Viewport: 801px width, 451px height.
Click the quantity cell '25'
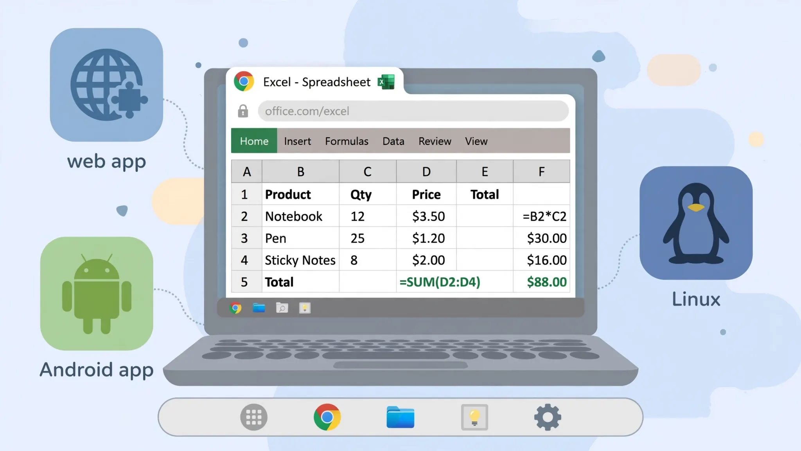[x=368, y=238]
